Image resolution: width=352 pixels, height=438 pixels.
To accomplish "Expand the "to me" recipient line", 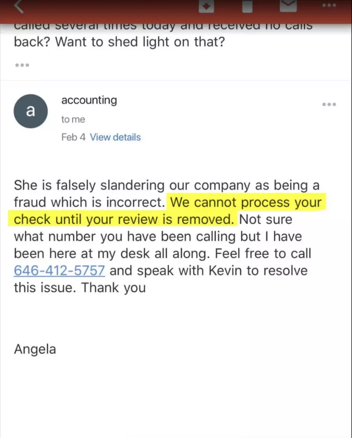I will [73, 119].
